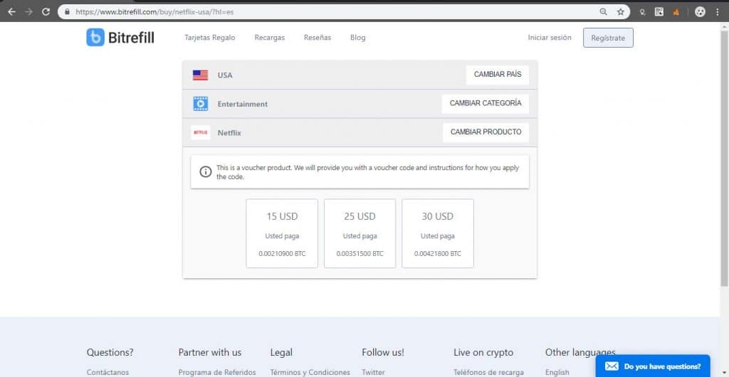729x377 pixels.
Task: Click the "Partner with us" footer heading
Action: [210, 352]
